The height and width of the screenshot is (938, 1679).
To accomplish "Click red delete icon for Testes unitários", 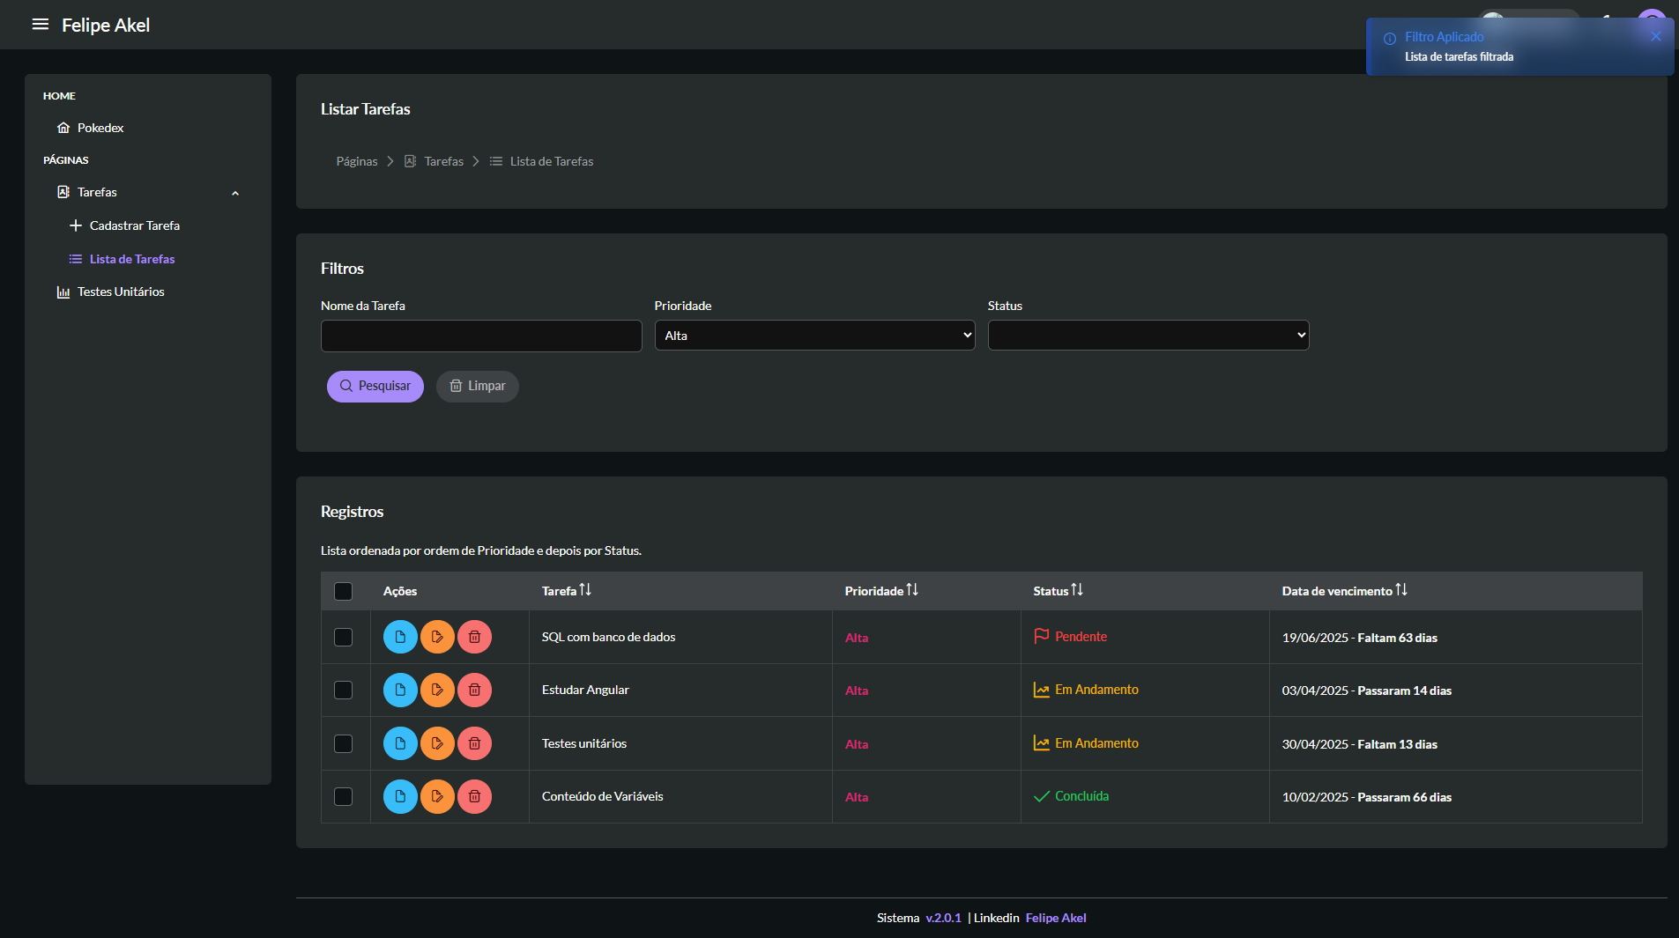I will (x=474, y=743).
